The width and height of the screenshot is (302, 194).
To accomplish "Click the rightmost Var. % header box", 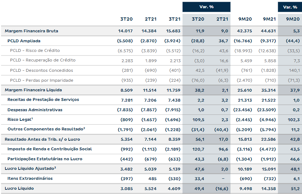I will [x=290, y=7].
